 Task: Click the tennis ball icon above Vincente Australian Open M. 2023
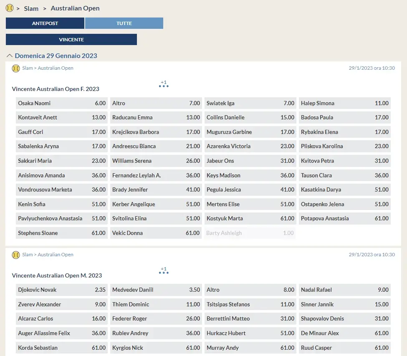(x=16, y=255)
